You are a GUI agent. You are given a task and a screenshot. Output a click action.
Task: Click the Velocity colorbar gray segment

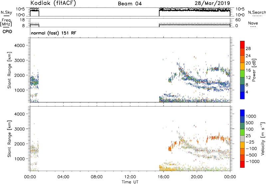(x=242, y=139)
